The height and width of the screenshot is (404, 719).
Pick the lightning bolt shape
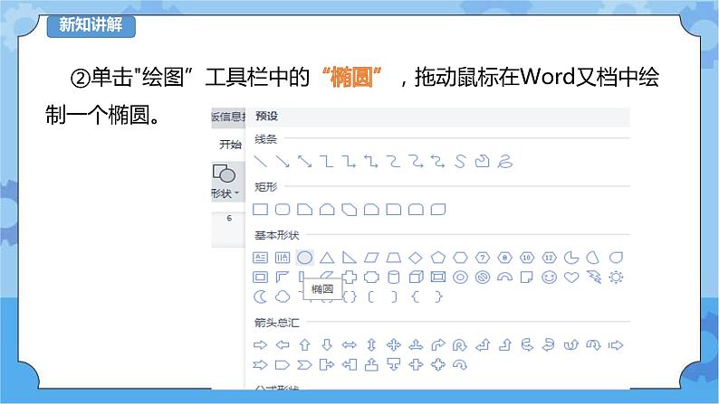coord(594,277)
